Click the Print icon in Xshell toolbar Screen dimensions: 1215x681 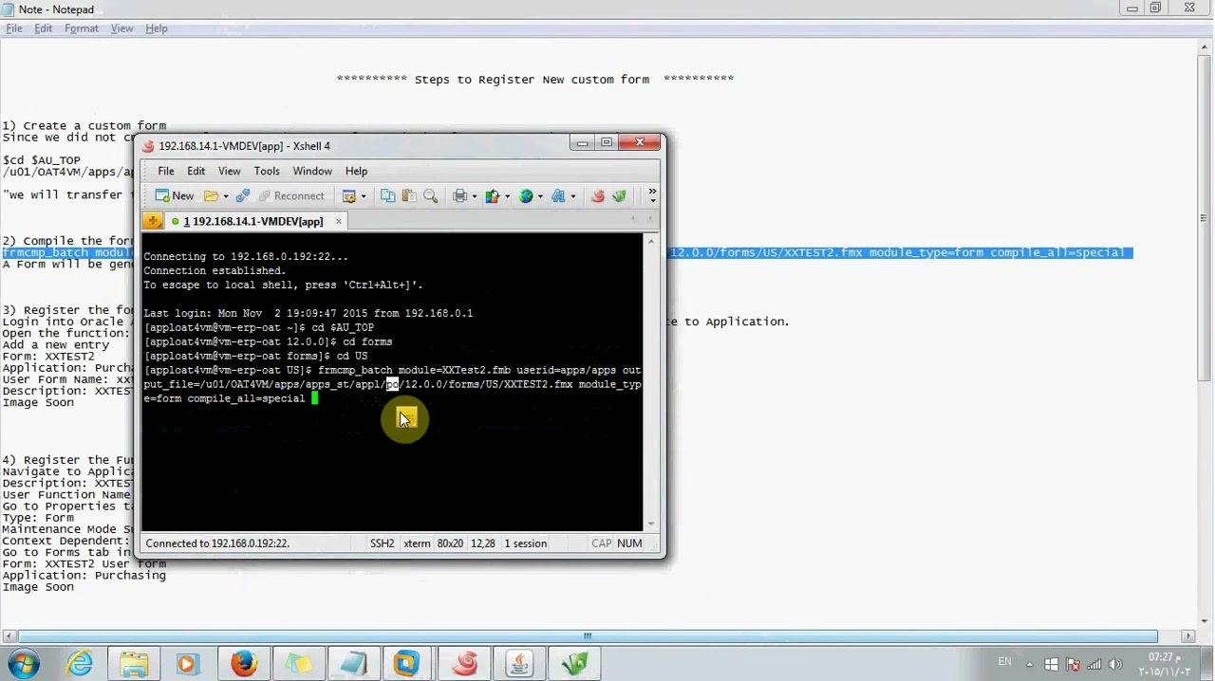coord(460,196)
